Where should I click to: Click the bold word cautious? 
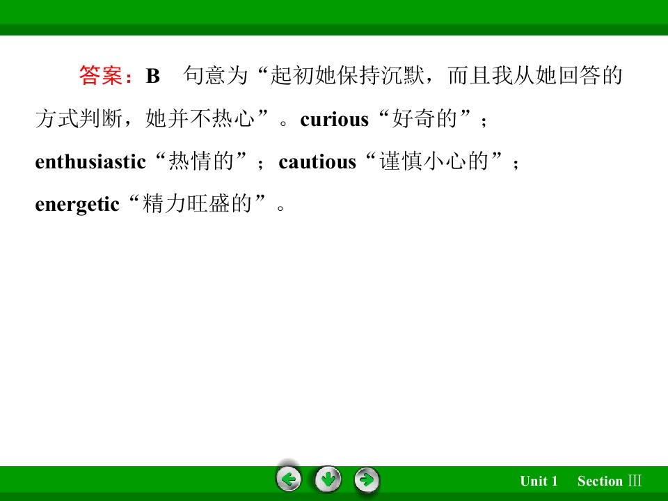point(317,162)
